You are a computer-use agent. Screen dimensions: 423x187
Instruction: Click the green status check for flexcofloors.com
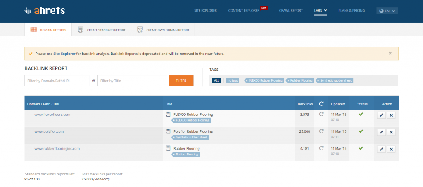[x=361, y=114]
